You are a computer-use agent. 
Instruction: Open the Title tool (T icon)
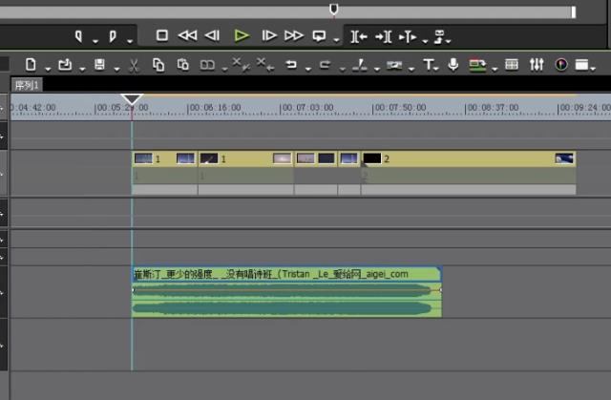click(429, 65)
